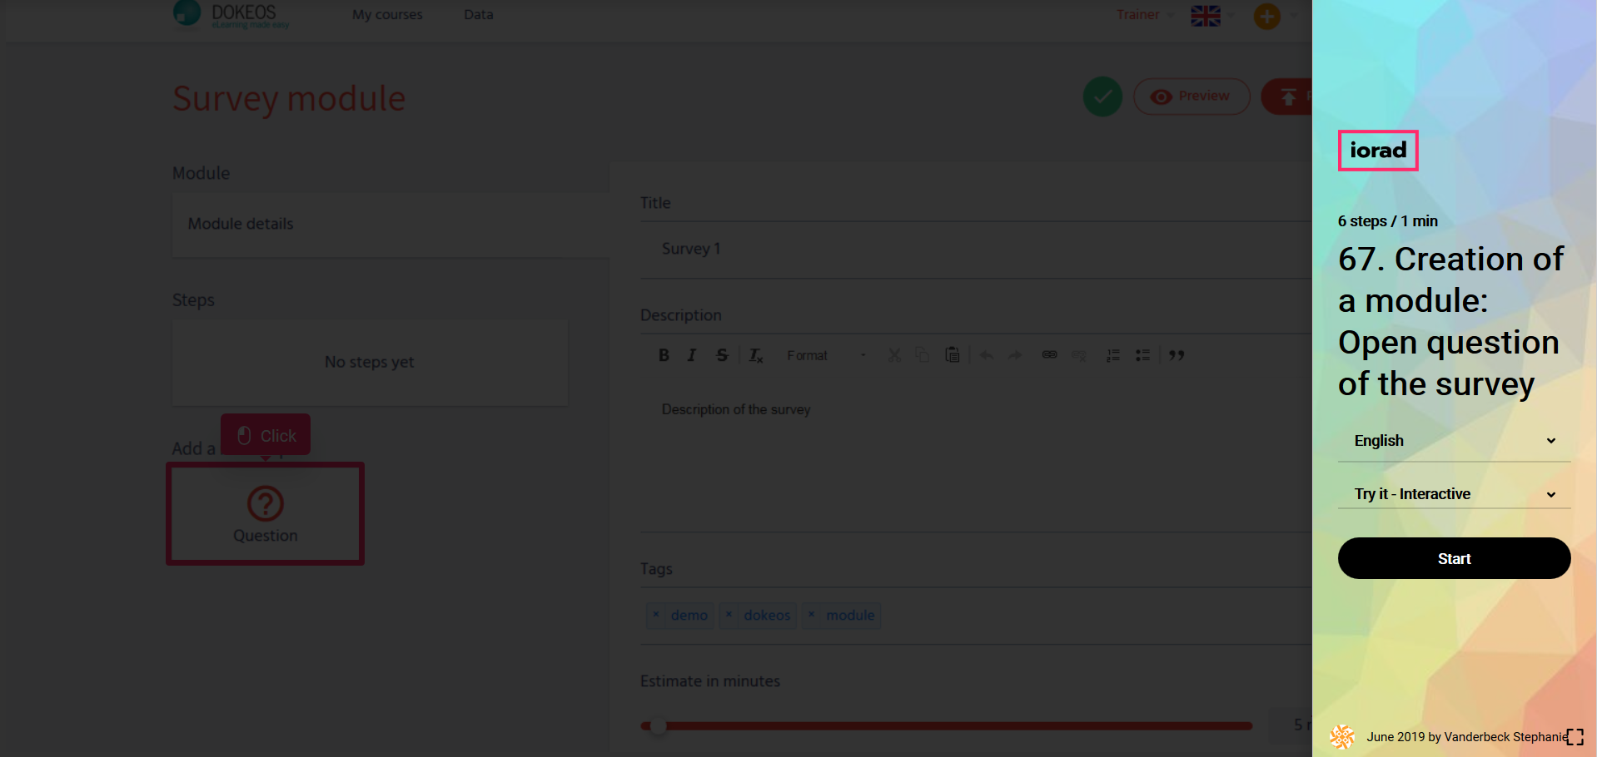Click the green checkmark save button

coord(1102,97)
